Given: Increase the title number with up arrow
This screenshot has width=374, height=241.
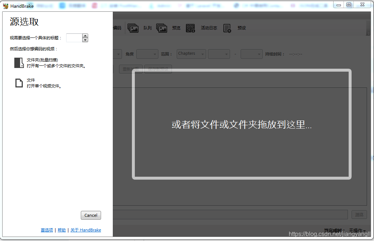Looking at the screenshot, I should (85, 36).
